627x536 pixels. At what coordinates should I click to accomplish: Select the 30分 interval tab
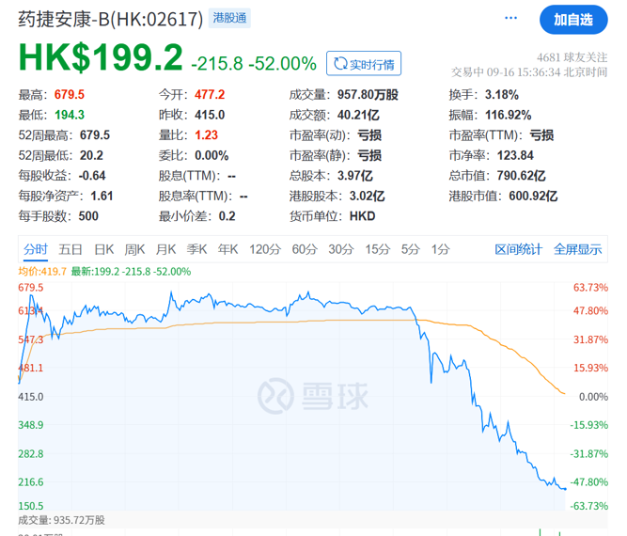pos(341,249)
